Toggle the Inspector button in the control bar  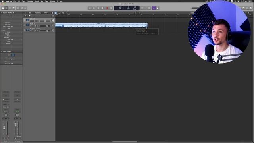point(6,8)
